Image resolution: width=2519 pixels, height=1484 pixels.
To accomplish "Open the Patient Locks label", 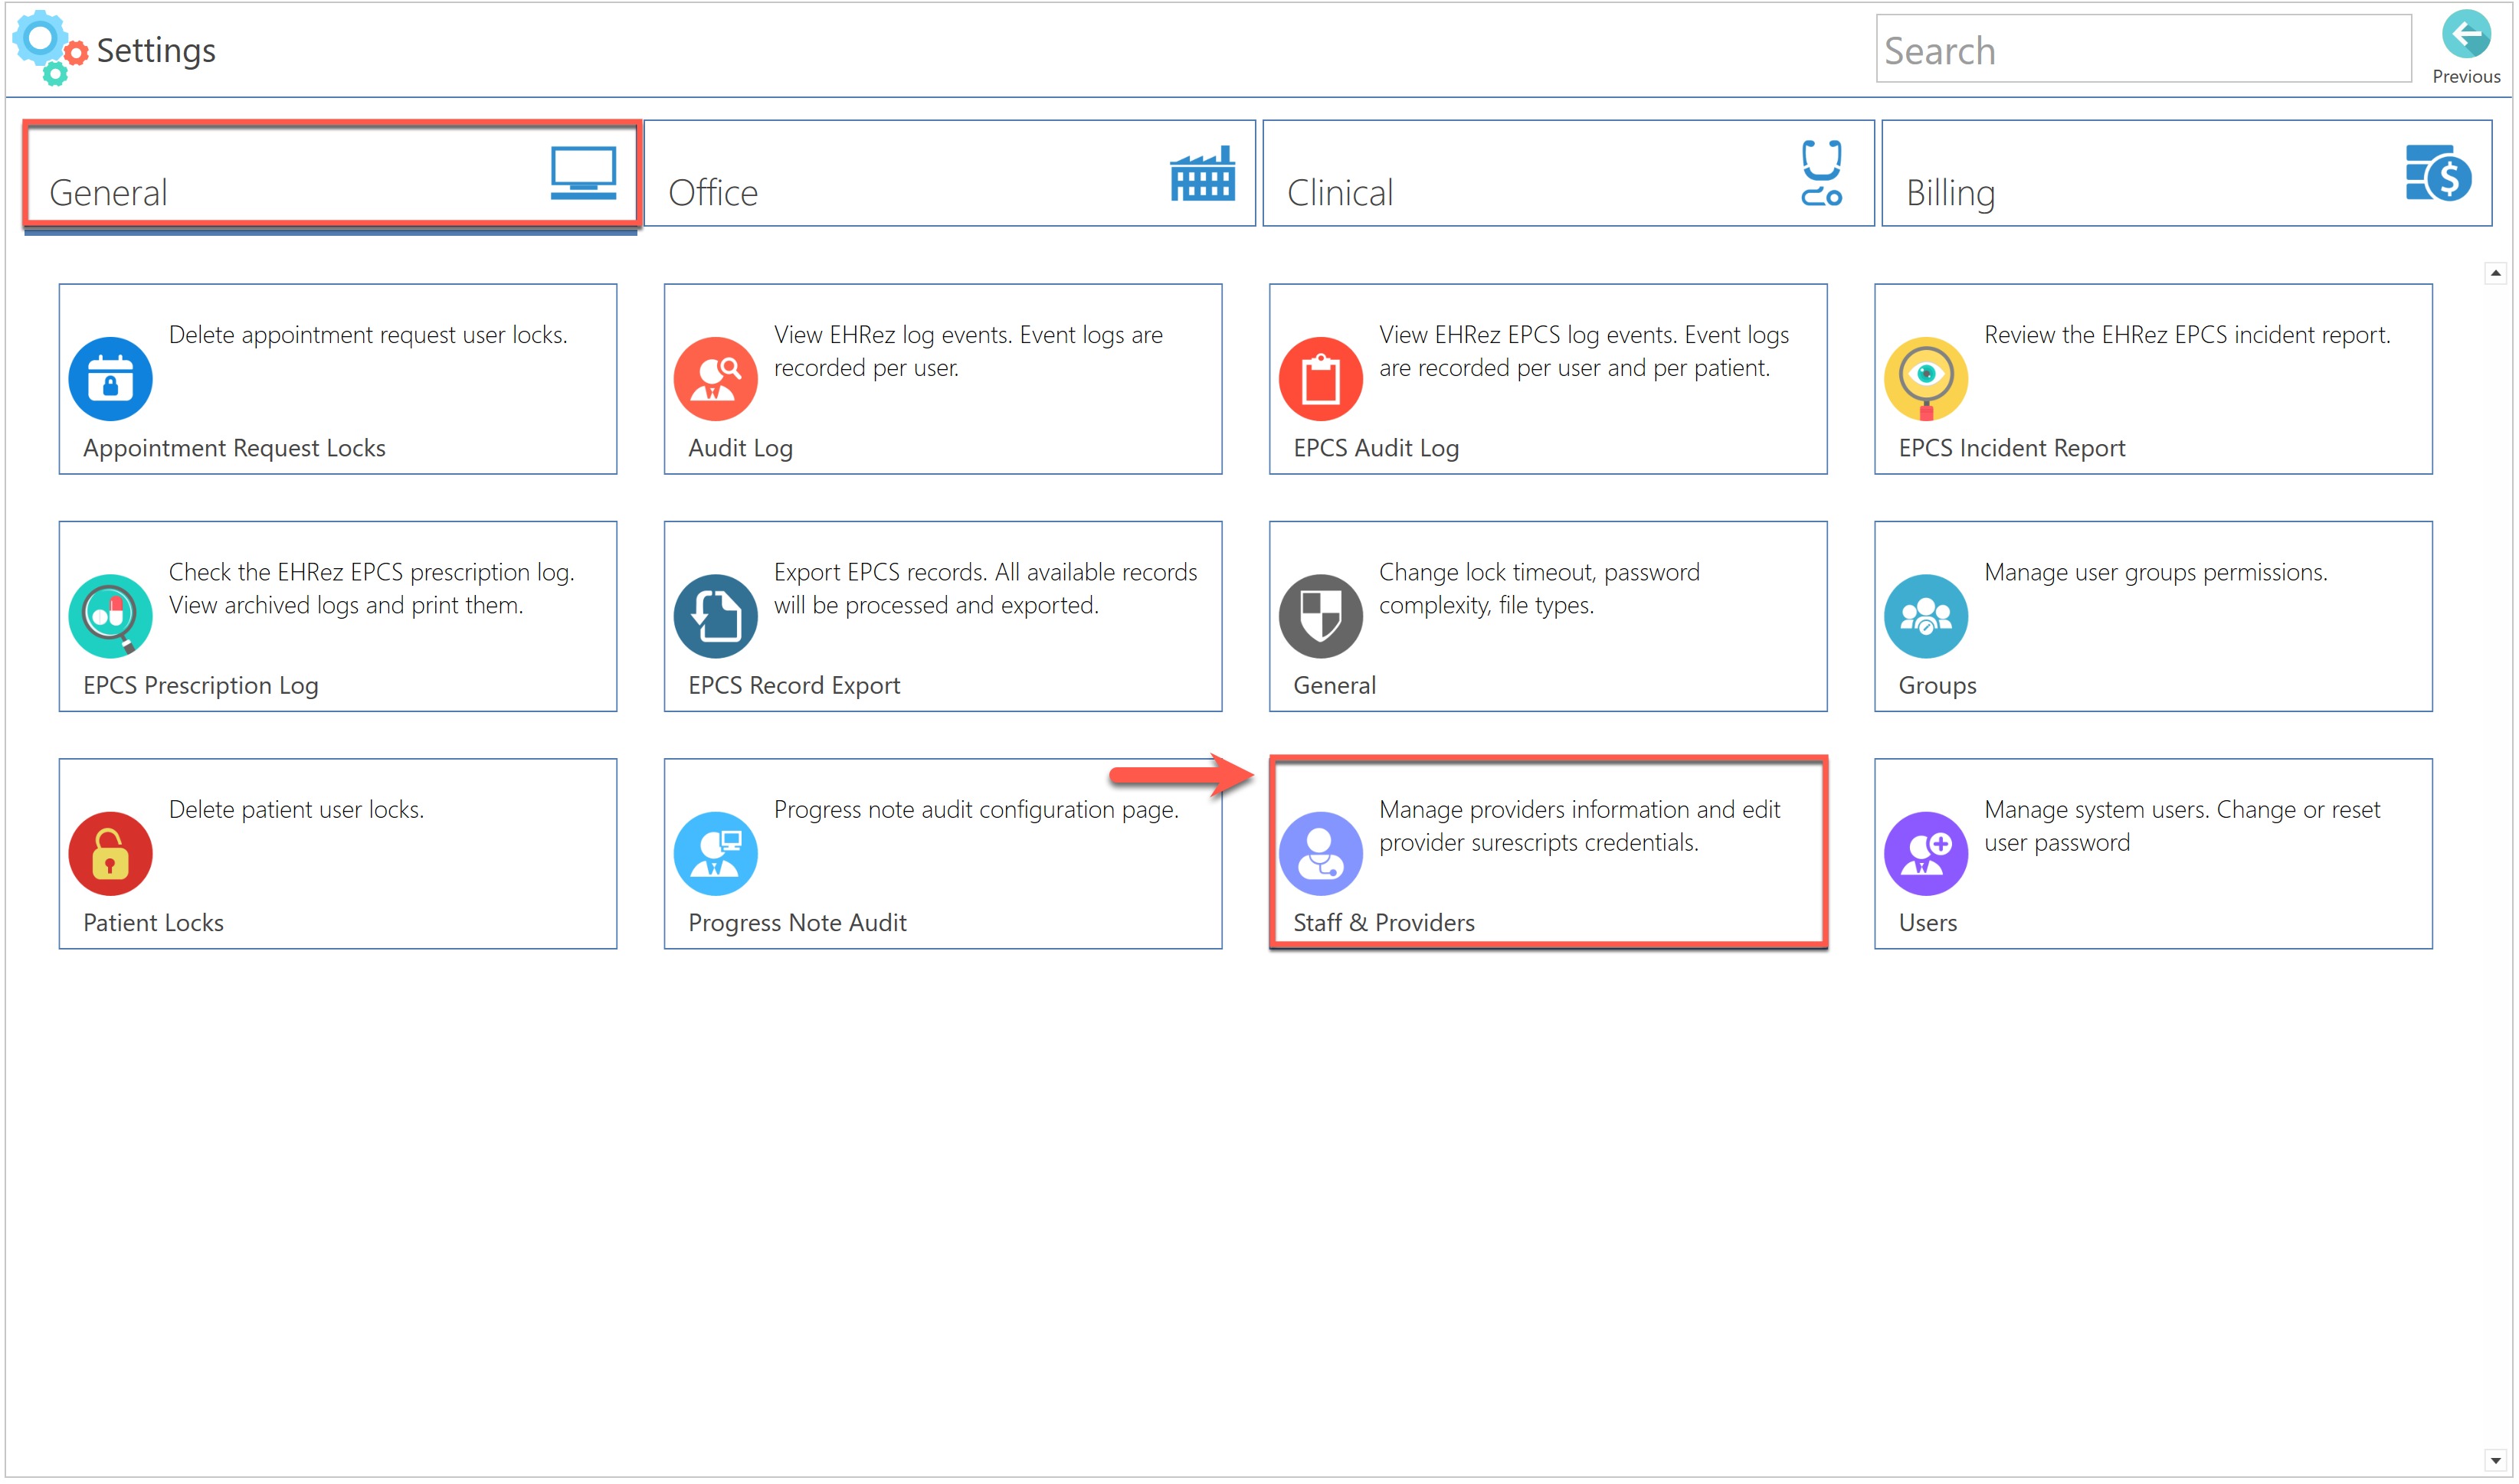I will 153,922.
